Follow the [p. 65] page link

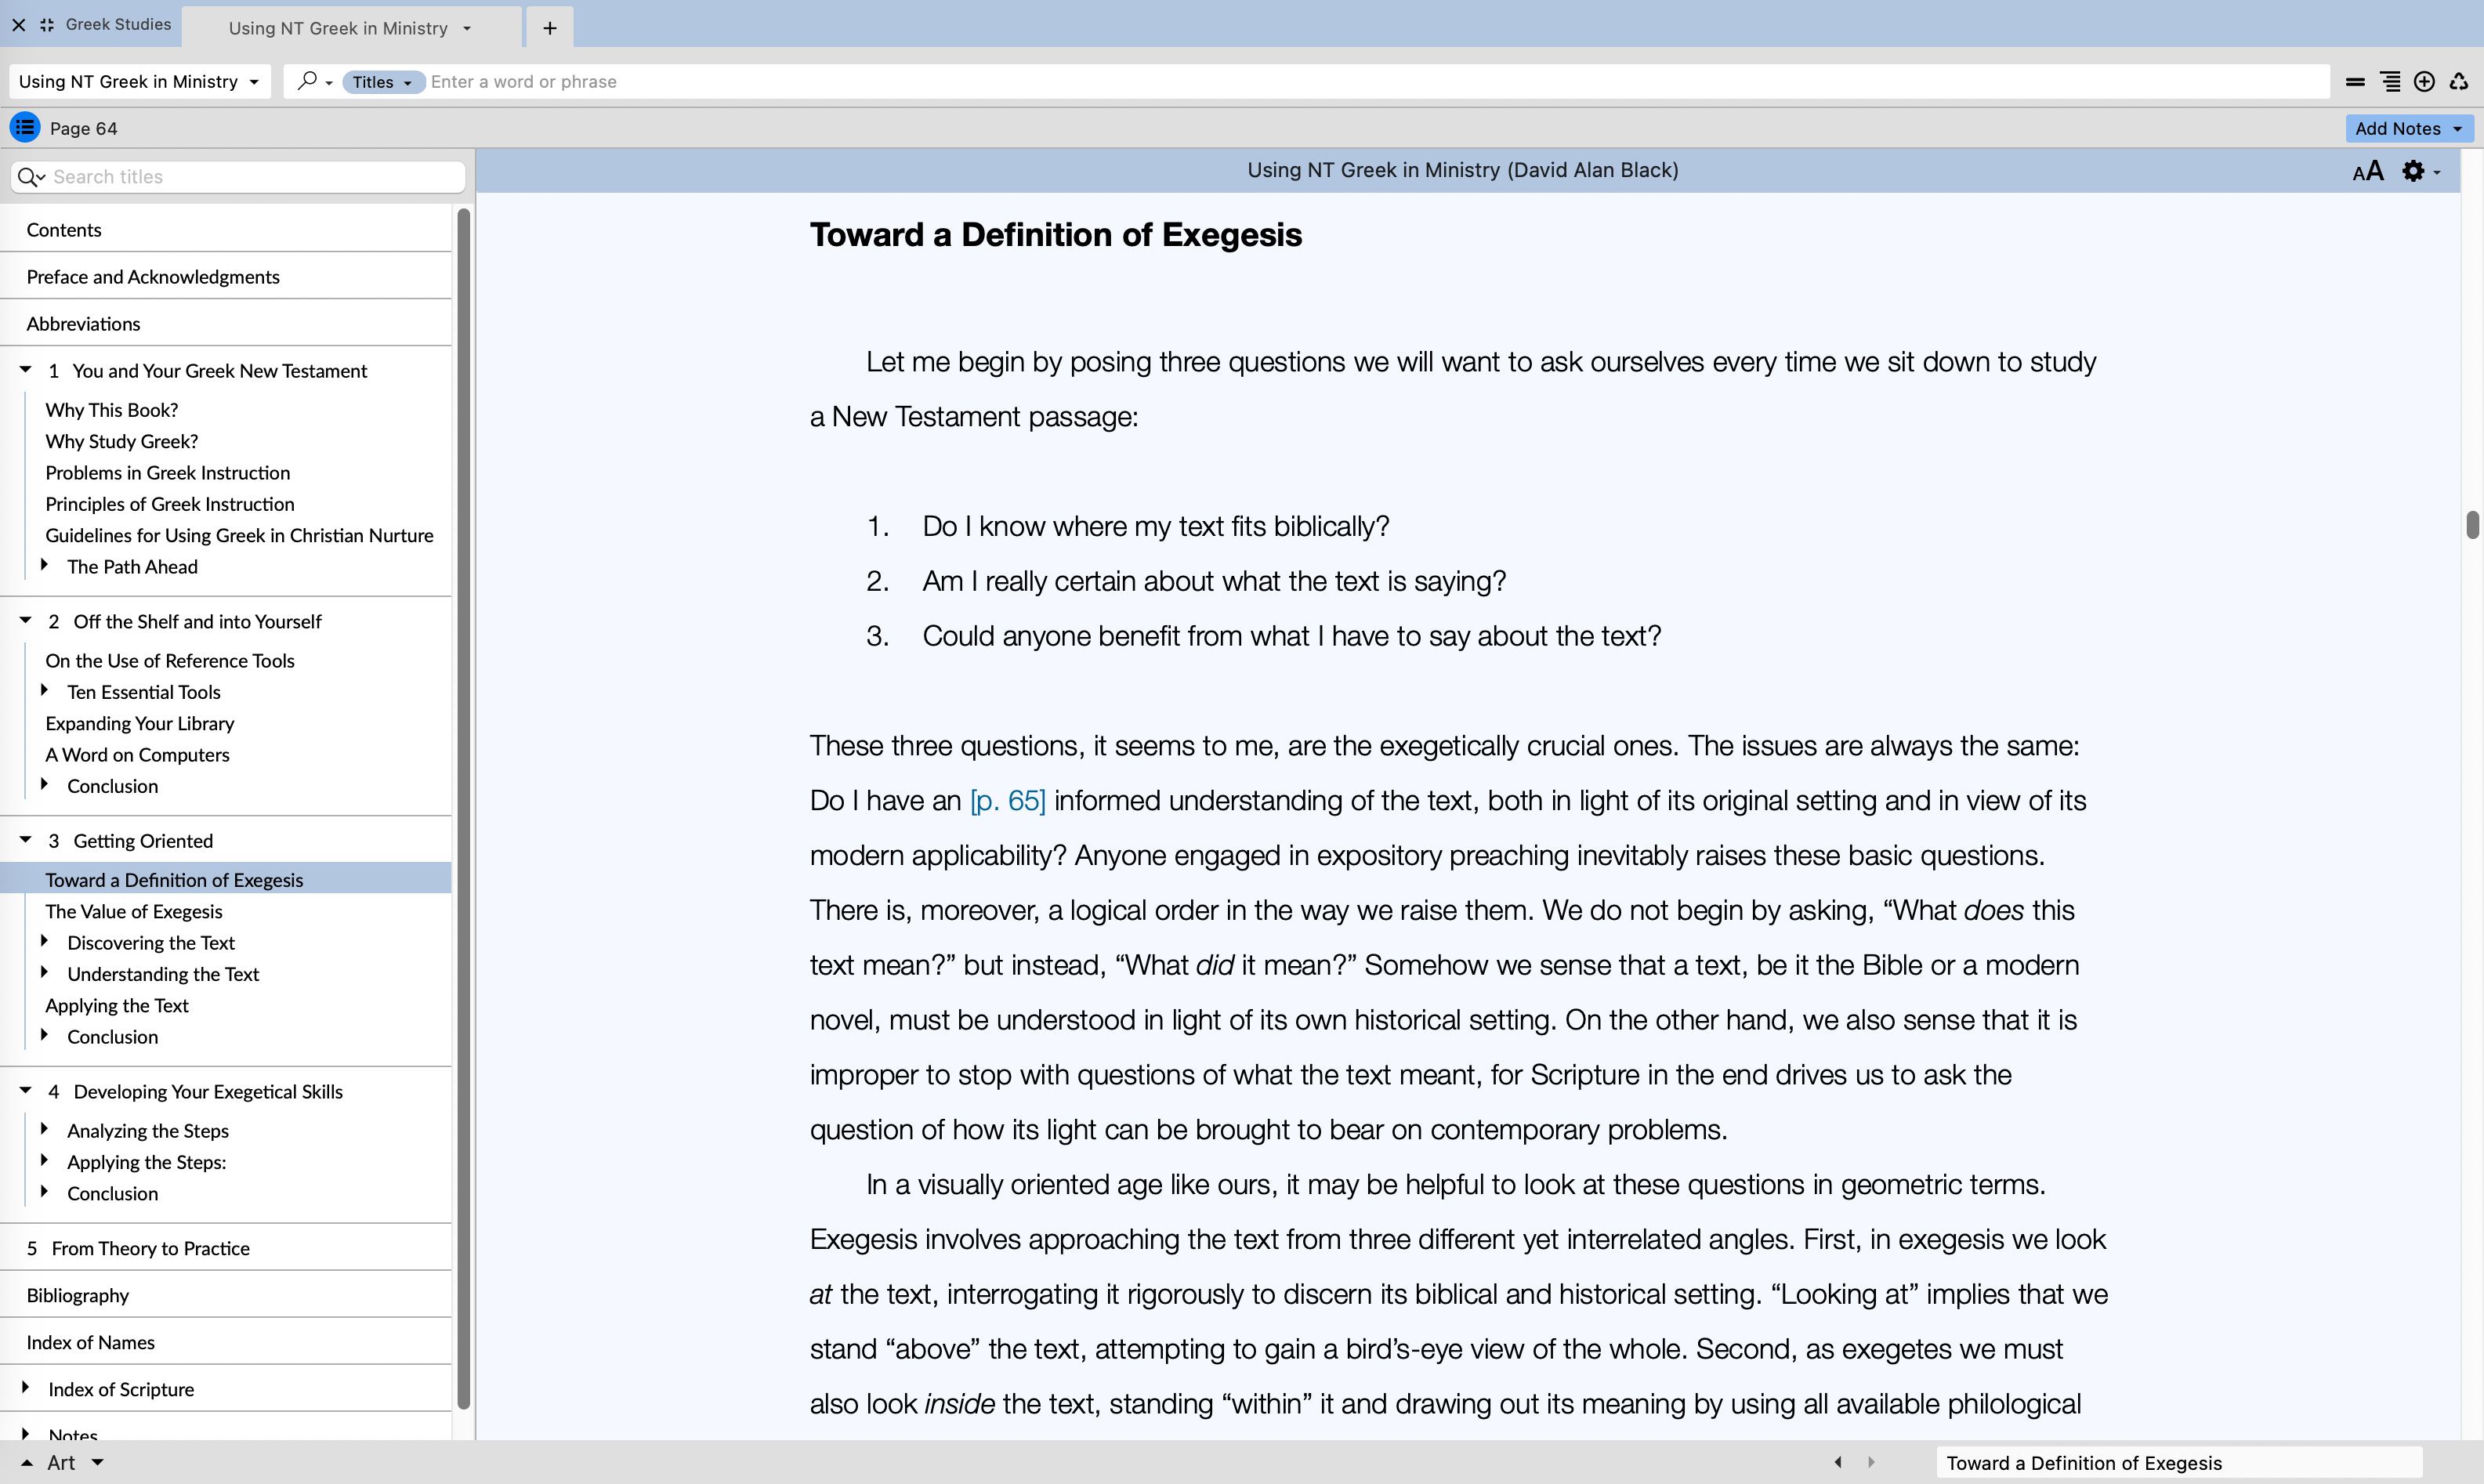point(1007,801)
